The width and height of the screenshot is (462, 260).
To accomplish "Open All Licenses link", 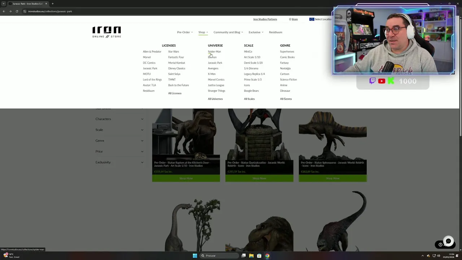I will pos(175,93).
